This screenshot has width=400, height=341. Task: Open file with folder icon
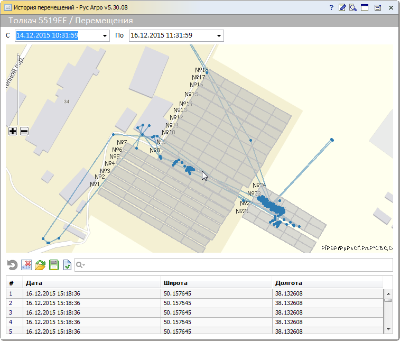click(x=40, y=265)
